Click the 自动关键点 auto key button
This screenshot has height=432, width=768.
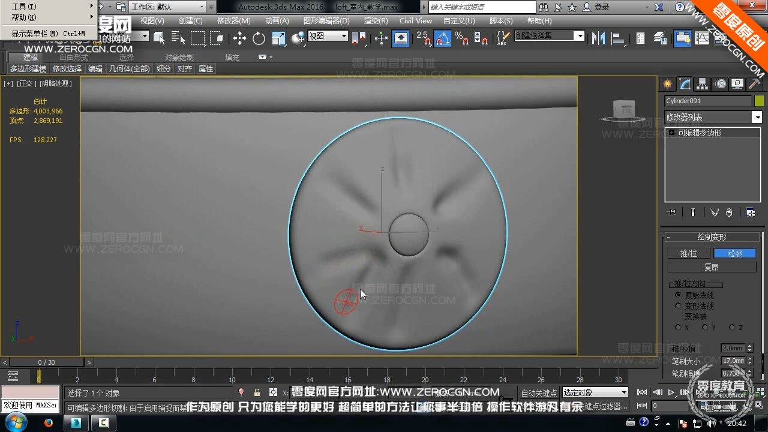coord(539,393)
